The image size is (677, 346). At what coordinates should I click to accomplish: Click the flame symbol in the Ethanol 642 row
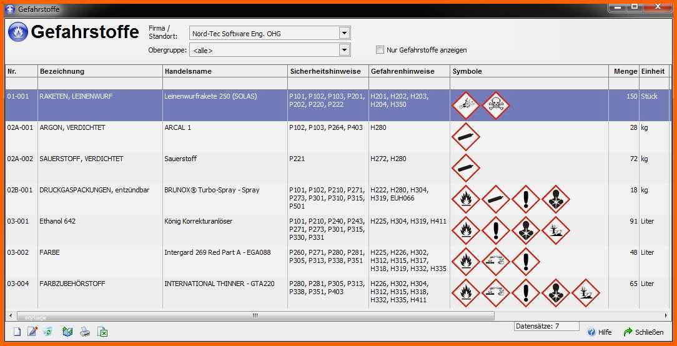click(465, 230)
